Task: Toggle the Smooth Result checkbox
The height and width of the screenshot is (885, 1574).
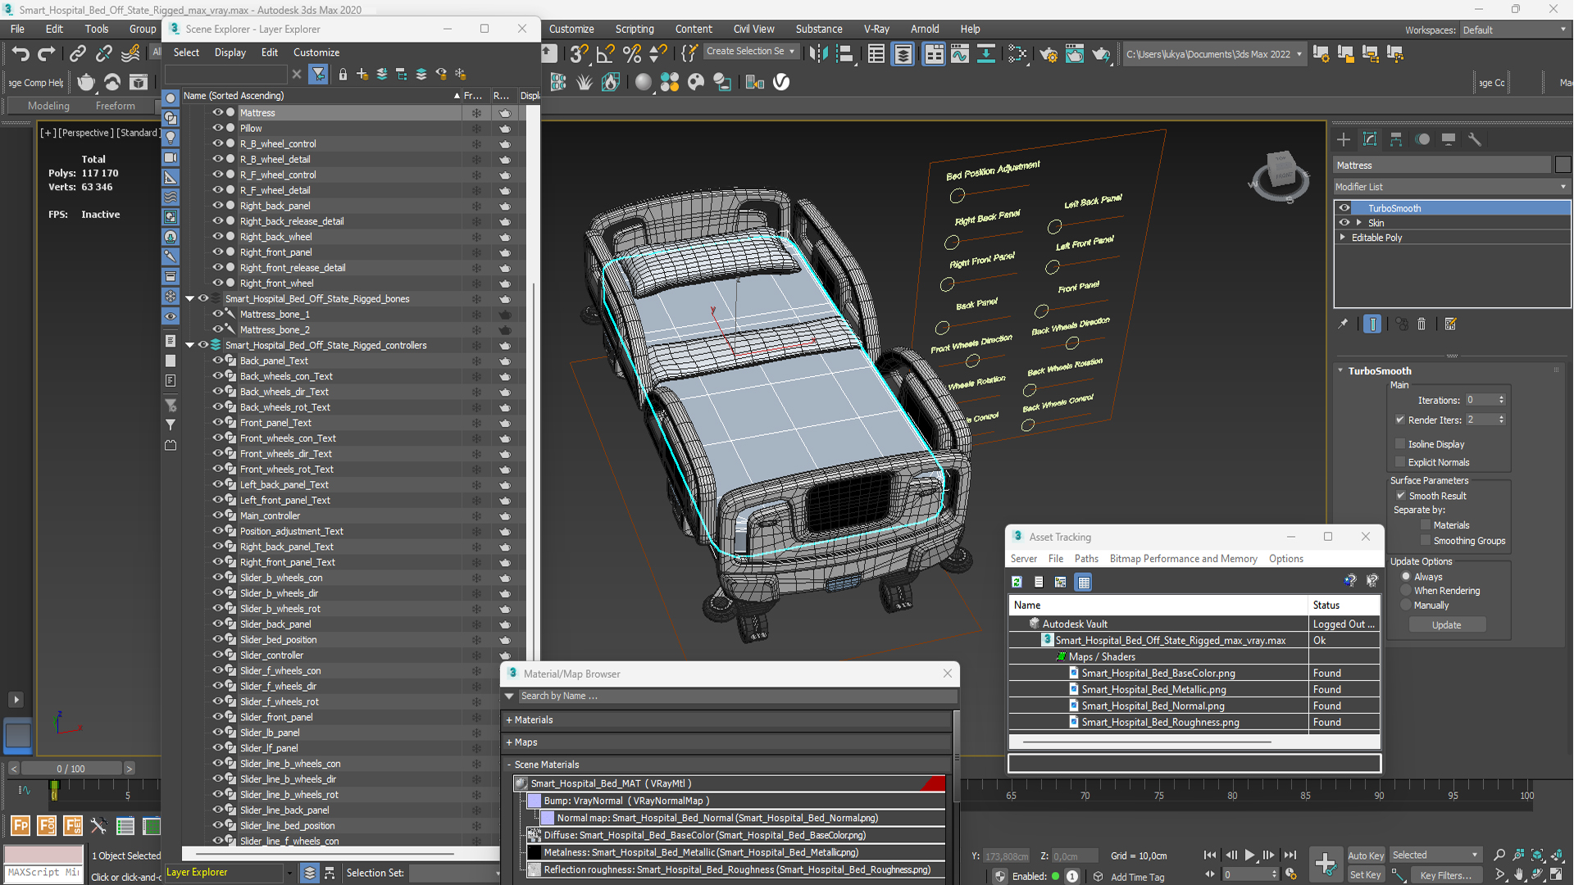Action: click(x=1400, y=496)
